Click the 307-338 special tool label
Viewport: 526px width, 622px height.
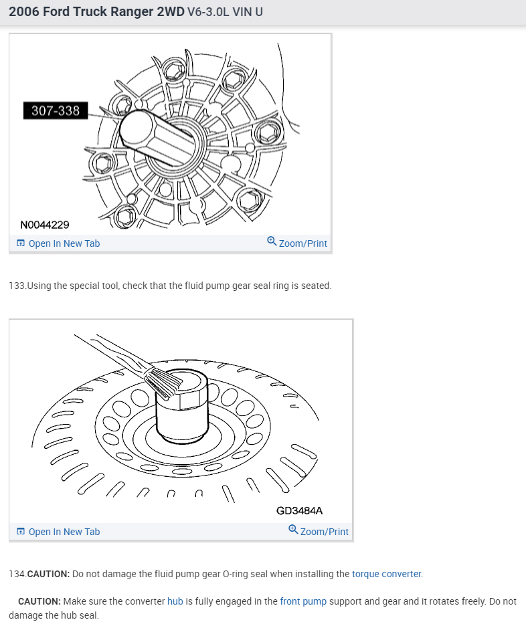click(x=56, y=110)
